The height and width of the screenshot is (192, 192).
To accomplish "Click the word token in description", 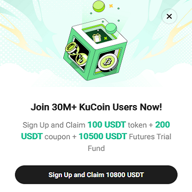I will tap(137, 125).
